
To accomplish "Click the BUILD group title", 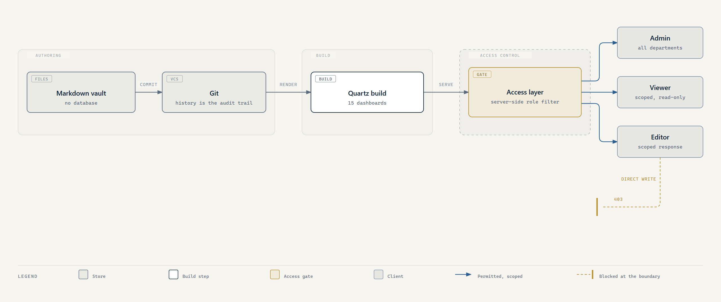I will [323, 55].
